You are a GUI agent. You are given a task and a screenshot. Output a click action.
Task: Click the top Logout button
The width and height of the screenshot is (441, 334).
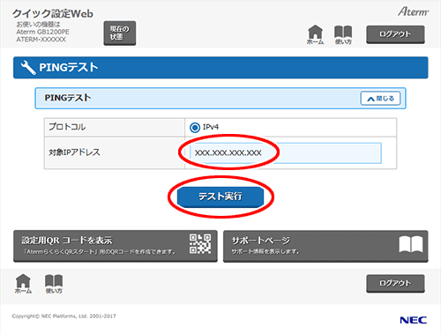tap(395, 34)
